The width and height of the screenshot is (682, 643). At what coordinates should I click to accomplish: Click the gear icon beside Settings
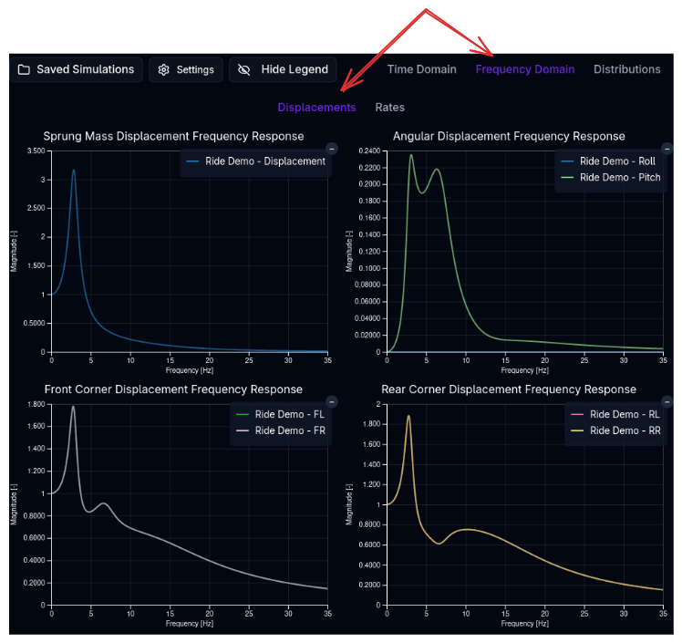tap(163, 69)
